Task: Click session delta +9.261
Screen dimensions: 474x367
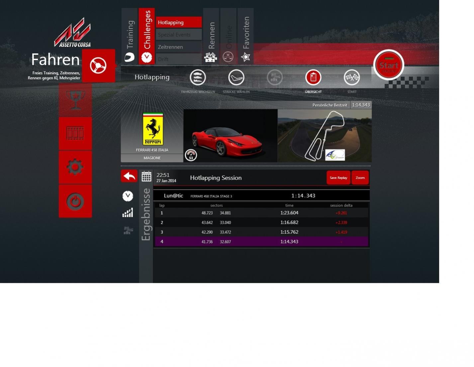Action: click(x=341, y=213)
